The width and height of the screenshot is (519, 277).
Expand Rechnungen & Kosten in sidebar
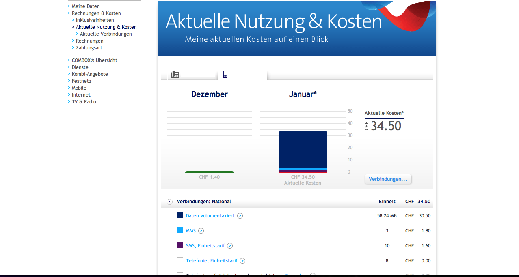[96, 13]
